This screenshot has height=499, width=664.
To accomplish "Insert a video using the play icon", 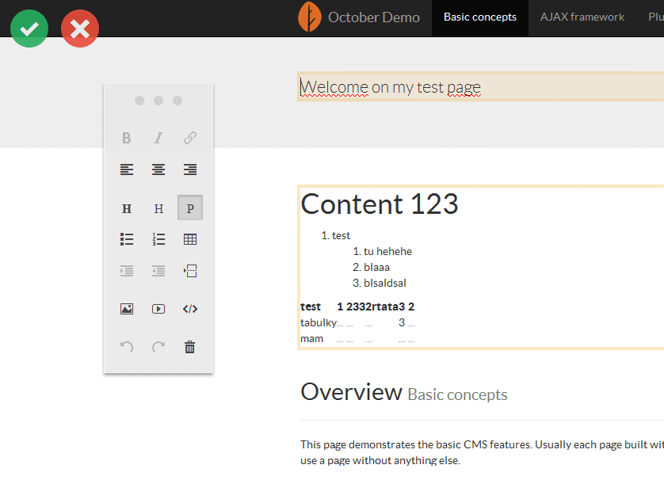I will [158, 309].
